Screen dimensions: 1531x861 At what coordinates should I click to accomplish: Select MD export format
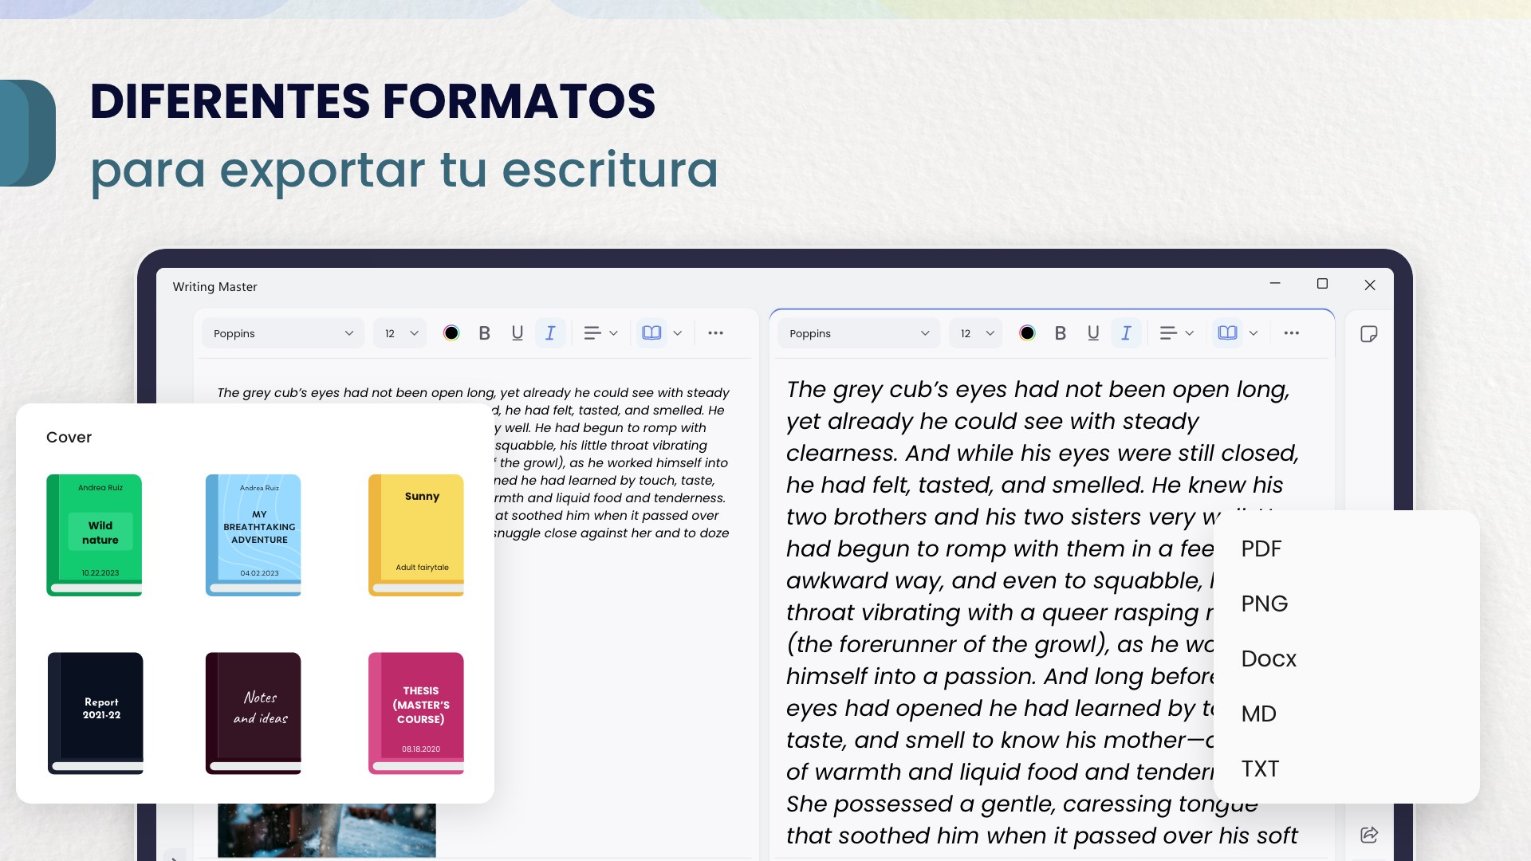point(1258,714)
